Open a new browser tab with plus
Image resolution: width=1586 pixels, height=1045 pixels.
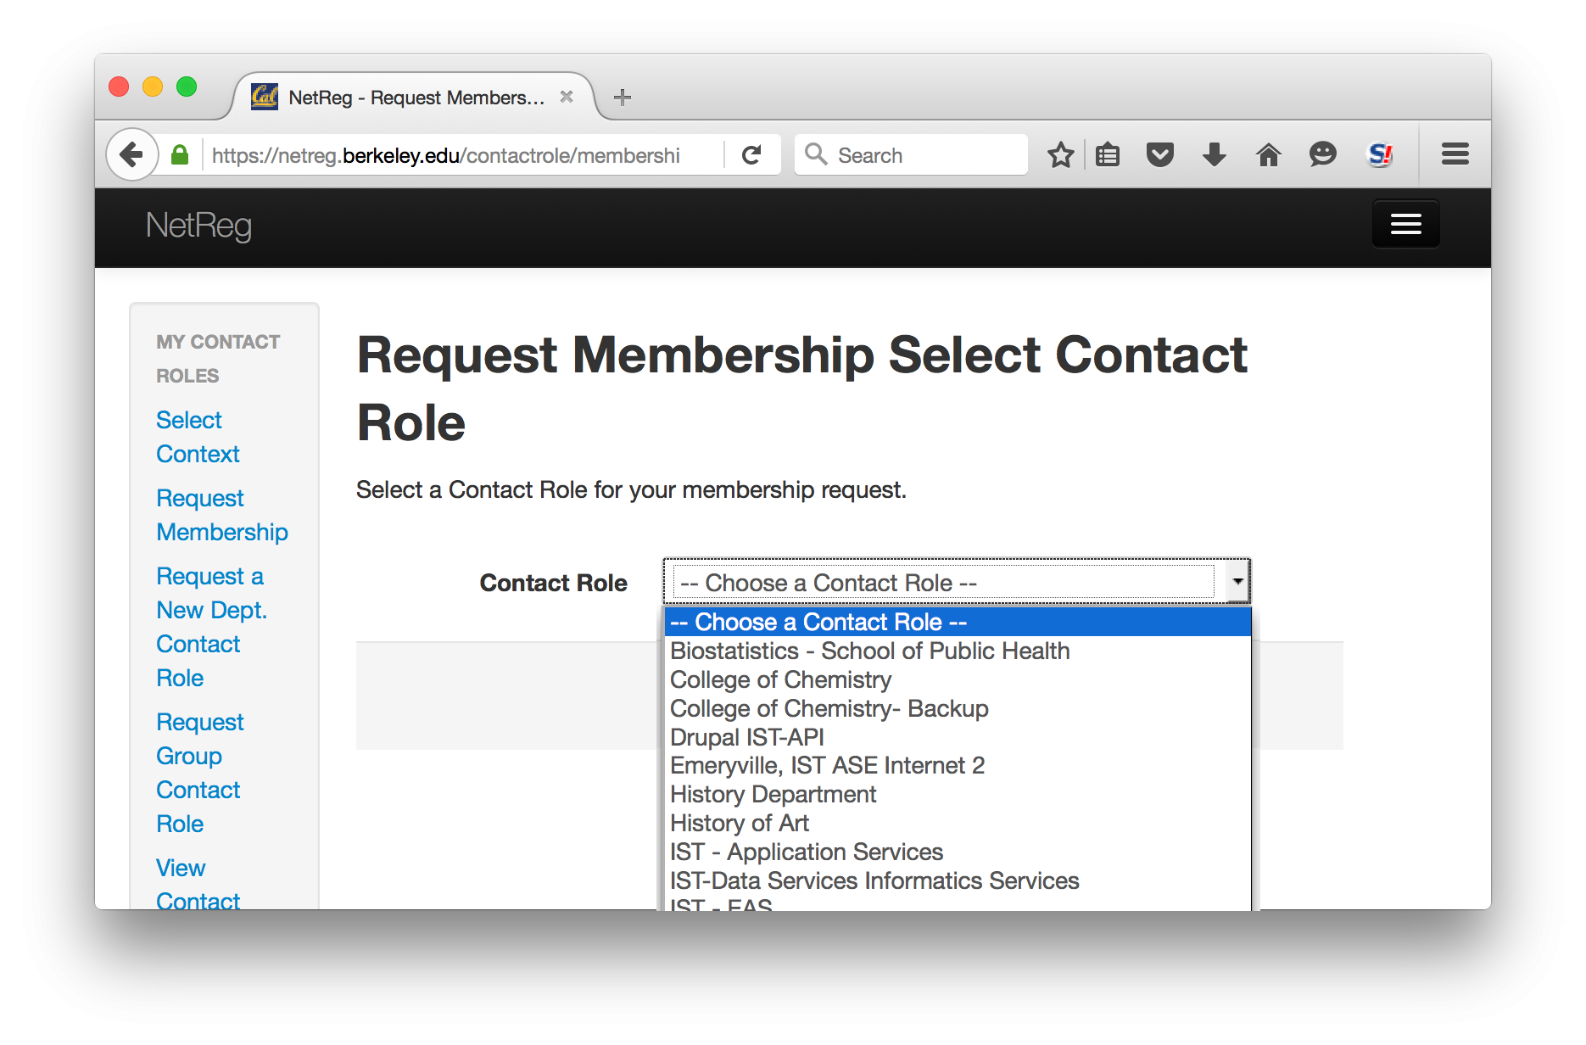[x=623, y=97]
